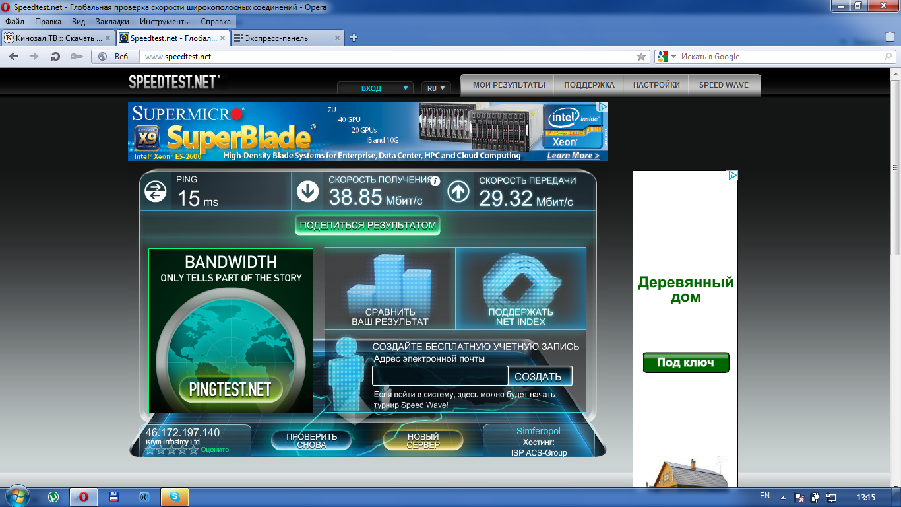Click ПОДДЕРЖАТЬ NET INDEX tile
Viewport: 901px width, 507px height.
tap(520, 288)
